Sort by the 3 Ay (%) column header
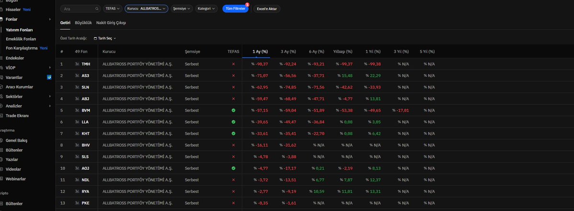Viewport: 574px width, 211px height. pos(289,52)
